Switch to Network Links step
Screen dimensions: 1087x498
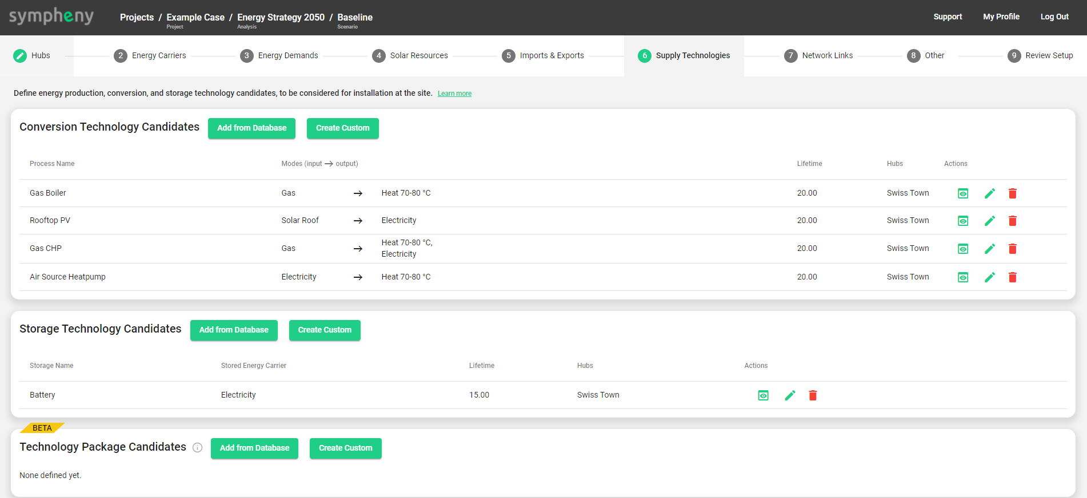818,55
